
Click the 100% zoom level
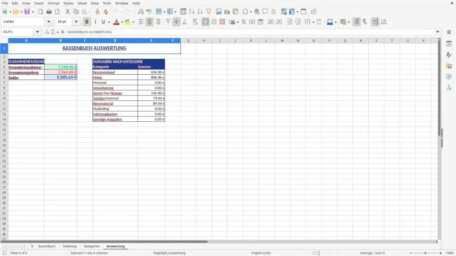click(x=449, y=253)
